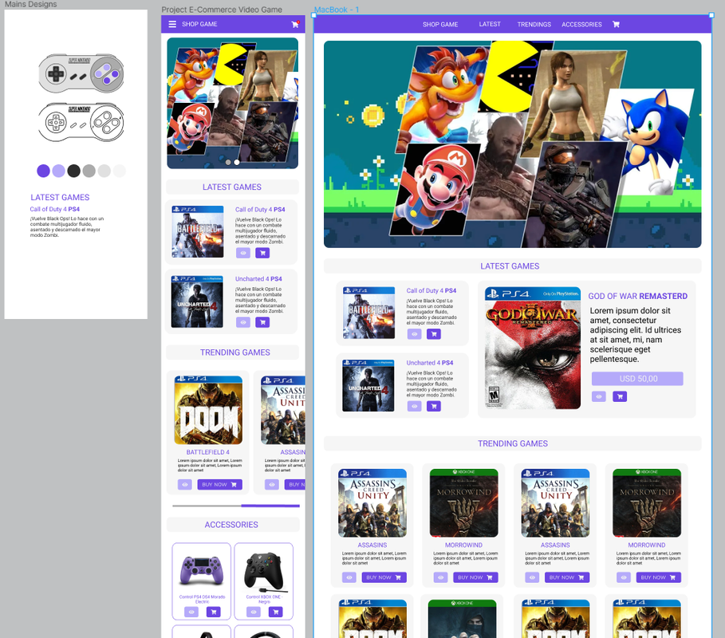This screenshot has width=725, height=638.
Task: Click cart button on mobile Call of Duty card
Action: (x=262, y=253)
